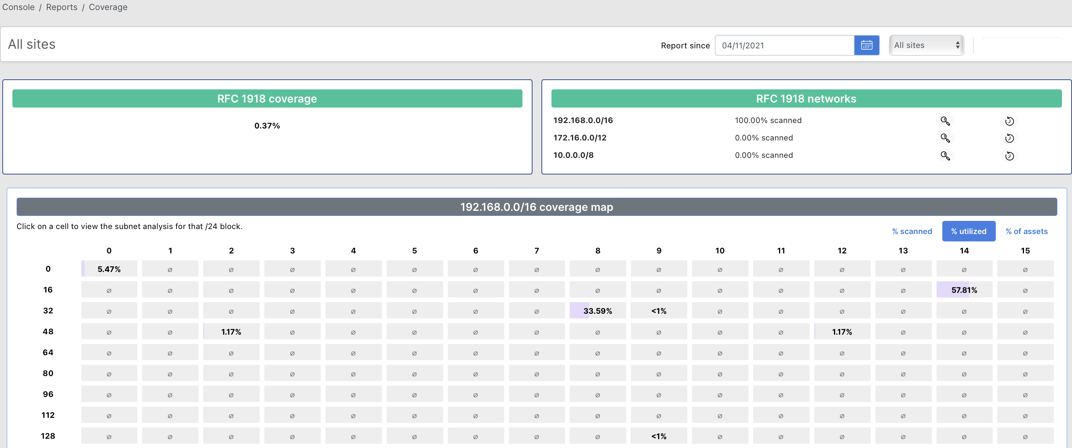The width and height of the screenshot is (1072, 448).
Task: Switch coverage map to % scanned view
Action: tap(912, 231)
